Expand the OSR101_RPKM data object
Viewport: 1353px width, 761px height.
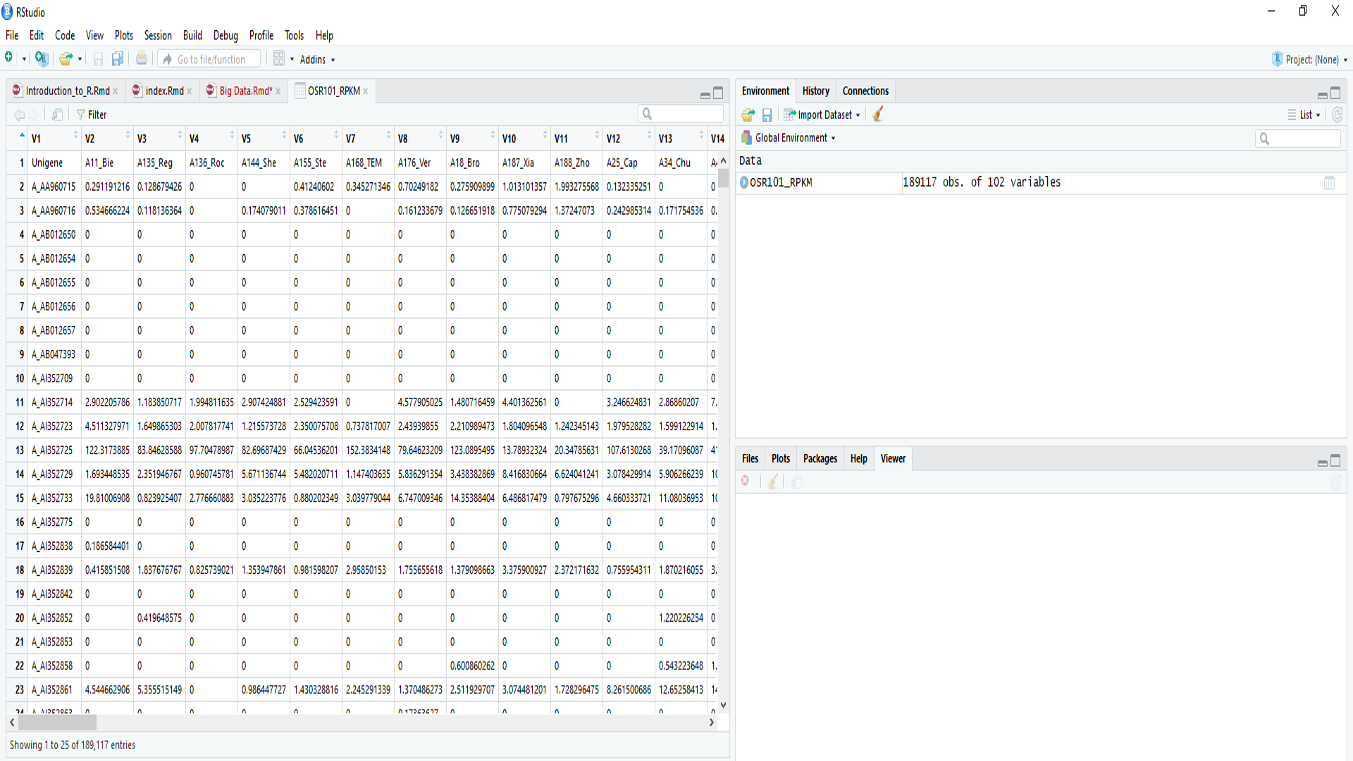pyautogui.click(x=744, y=182)
